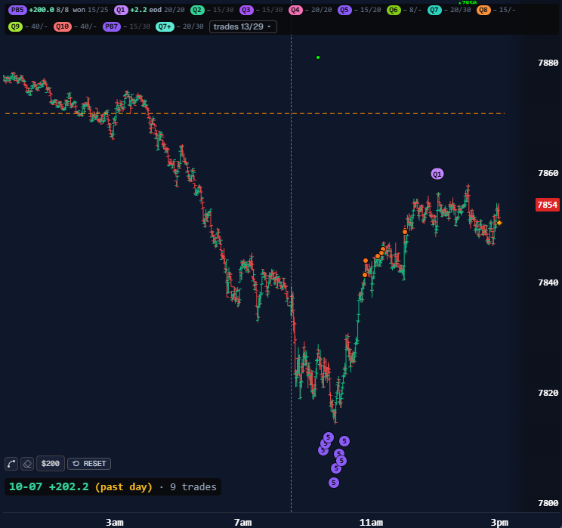The width and height of the screenshot is (562, 528).
Task: Click the +200.0 profit value for PB5
Action: [x=42, y=10]
